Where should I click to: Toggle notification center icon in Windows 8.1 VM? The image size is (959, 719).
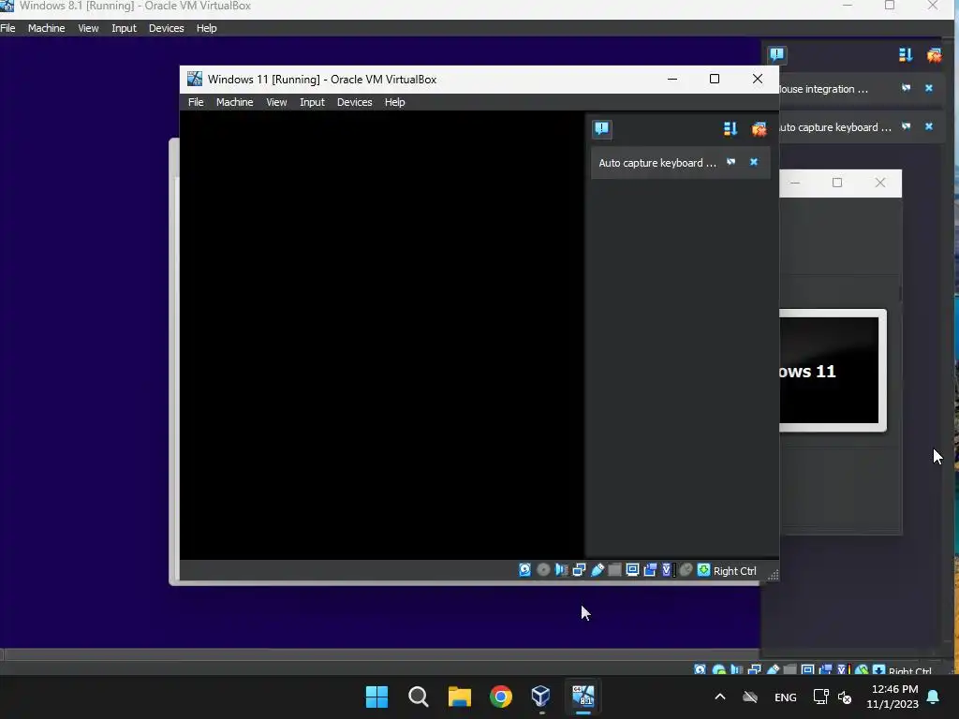[776, 54]
